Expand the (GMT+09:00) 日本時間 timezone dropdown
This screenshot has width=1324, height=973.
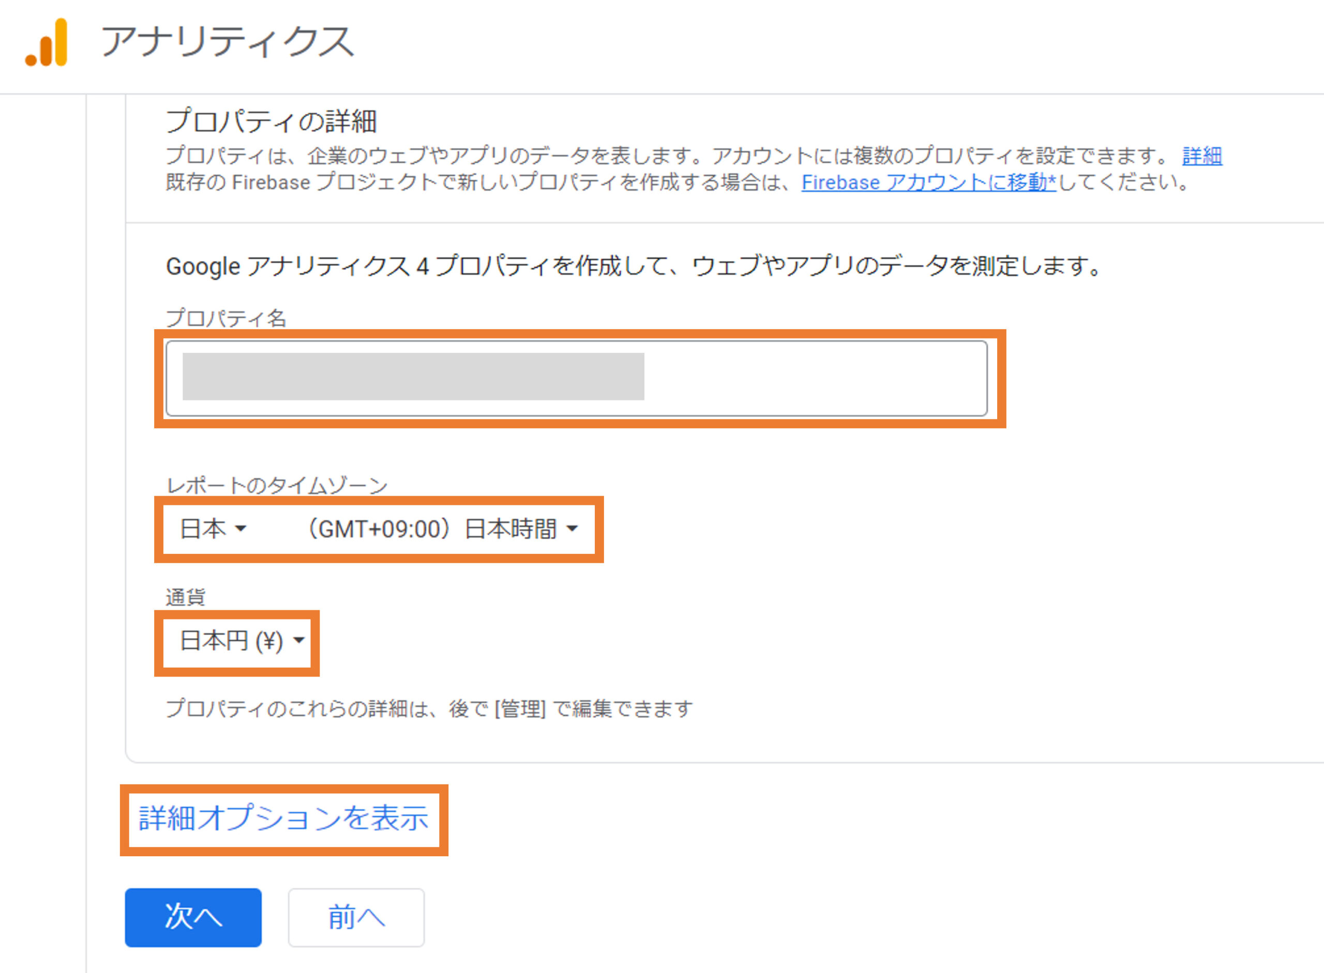442,529
